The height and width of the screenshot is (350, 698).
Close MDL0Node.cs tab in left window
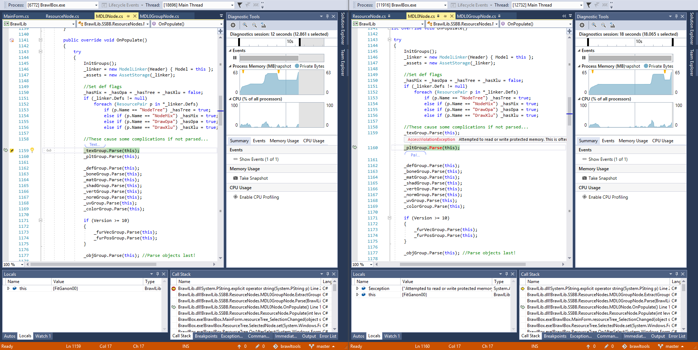pos(135,16)
